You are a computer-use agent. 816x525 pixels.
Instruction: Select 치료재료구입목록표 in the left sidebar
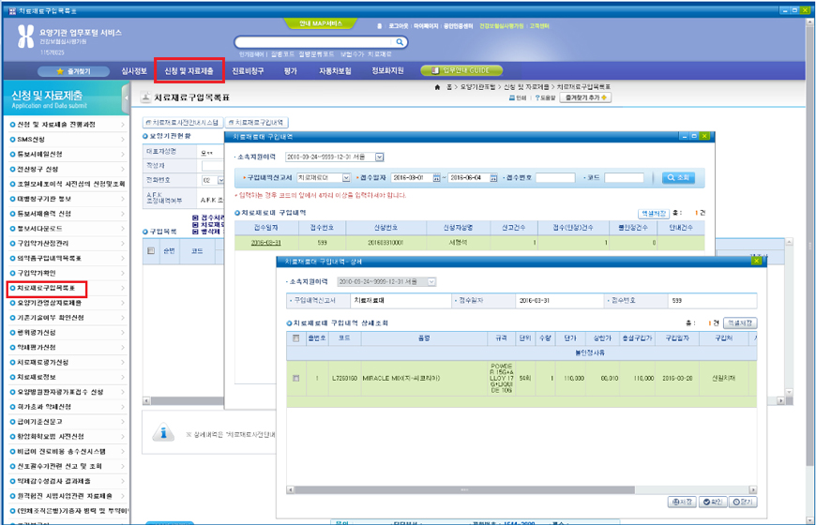coord(47,288)
